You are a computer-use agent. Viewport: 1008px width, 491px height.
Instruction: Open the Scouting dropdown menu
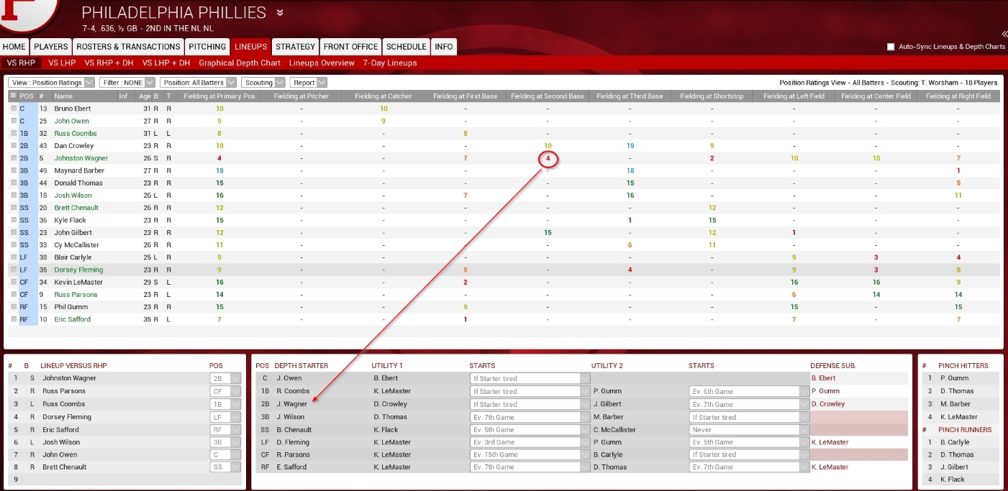coord(263,83)
